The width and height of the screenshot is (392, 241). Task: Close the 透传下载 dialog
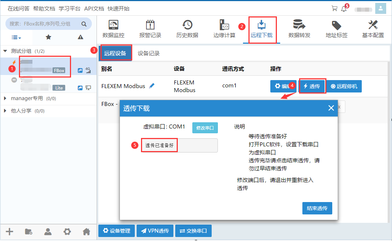point(331,108)
